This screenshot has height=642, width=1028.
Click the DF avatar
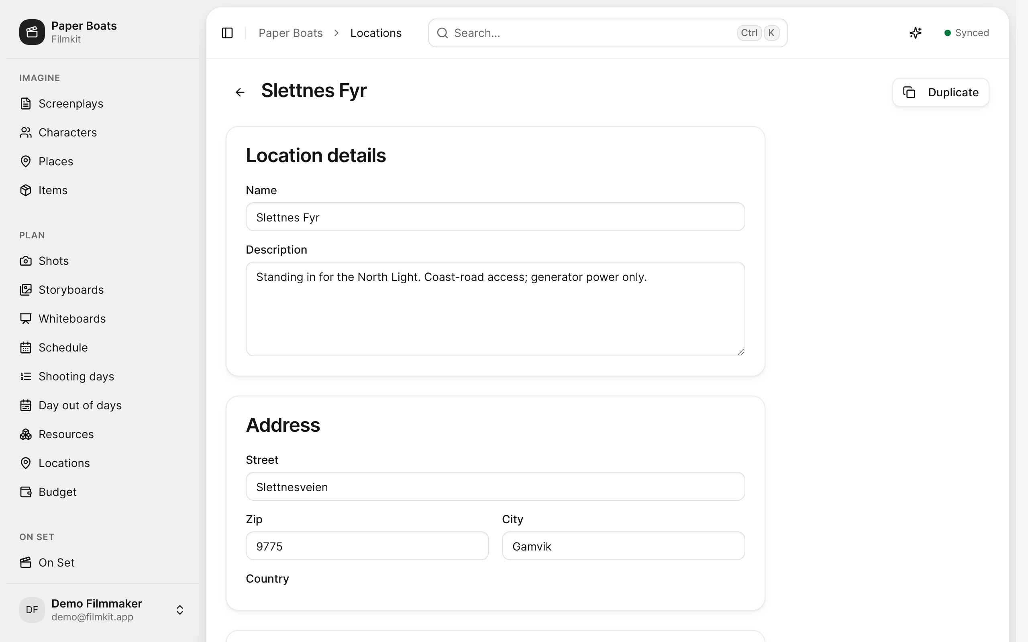(x=32, y=610)
